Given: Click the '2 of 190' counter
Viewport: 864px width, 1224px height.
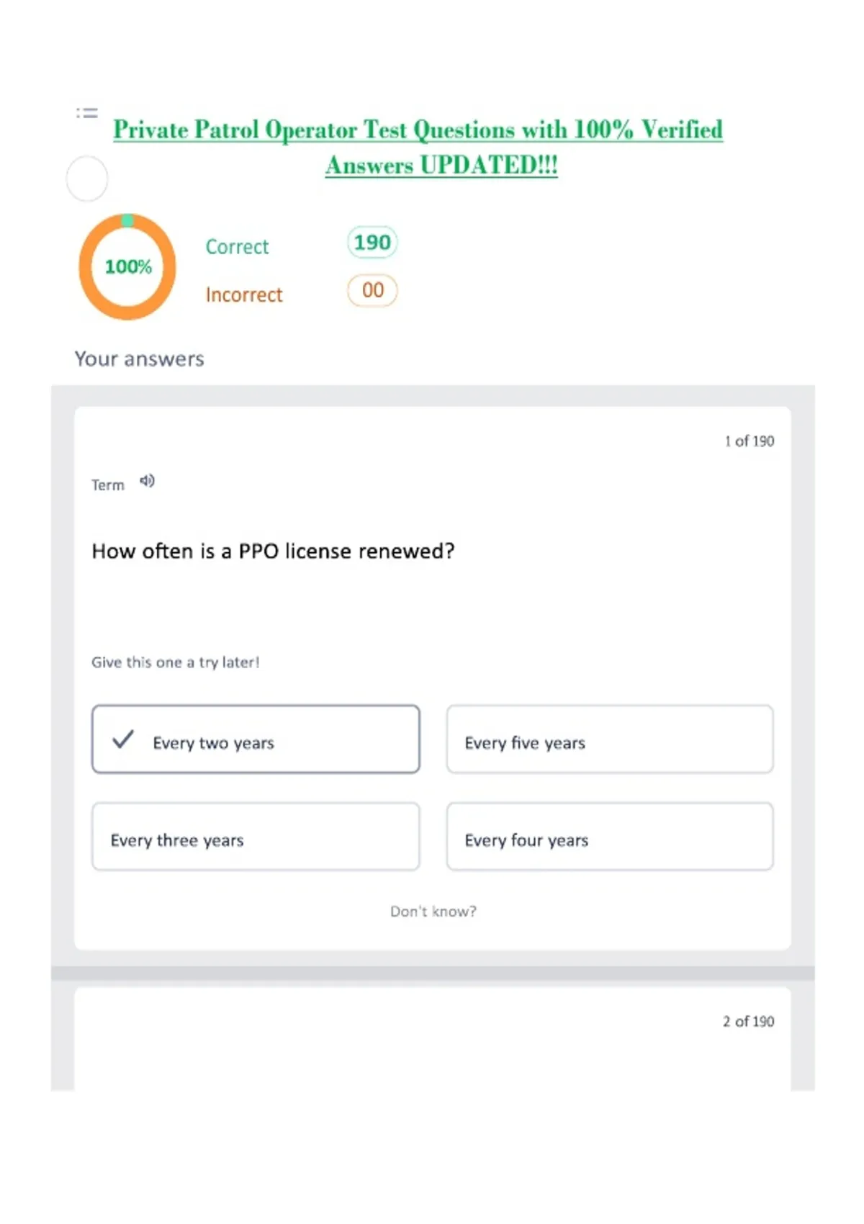Looking at the screenshot, I should pos(749,1021).
